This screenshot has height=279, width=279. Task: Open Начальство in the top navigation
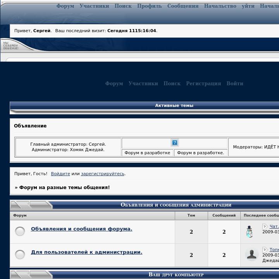220,6
